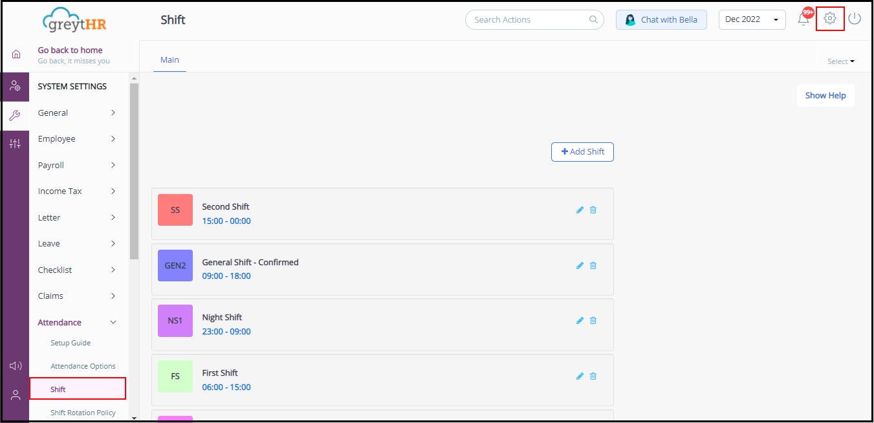874x423 pixels.
Task: Expand the General settings menu
Action: 78,113
